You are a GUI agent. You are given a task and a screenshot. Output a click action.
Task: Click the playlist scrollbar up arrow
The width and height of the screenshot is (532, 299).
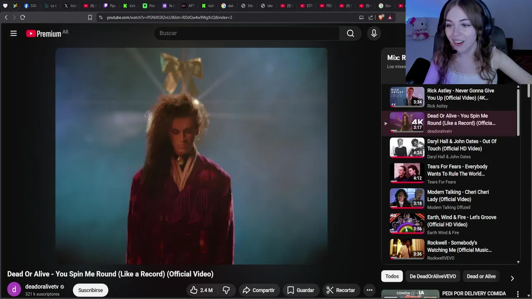[518, 87]
